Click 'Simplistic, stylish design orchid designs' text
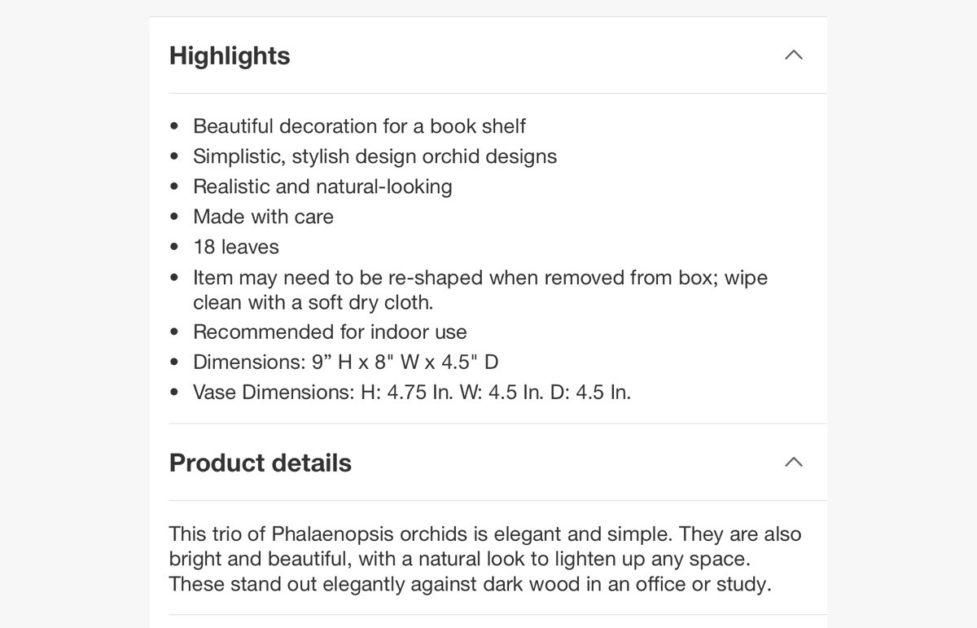The height and width of the screenshot is (628, 977). coord(375,156)
